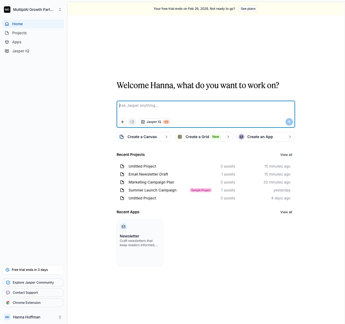345x324 pixels.
Task: Click the plus attachment icon in prompt box
Action: 122,122
